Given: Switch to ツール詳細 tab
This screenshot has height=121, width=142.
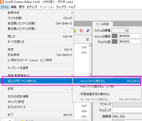Looking at the screenshot, I should tap(102, 24).
